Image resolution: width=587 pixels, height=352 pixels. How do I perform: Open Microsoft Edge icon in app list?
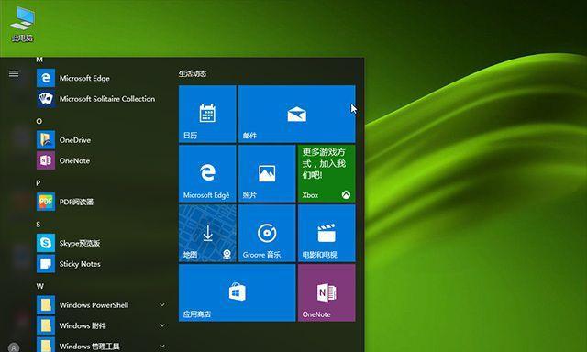pos(46,78)
